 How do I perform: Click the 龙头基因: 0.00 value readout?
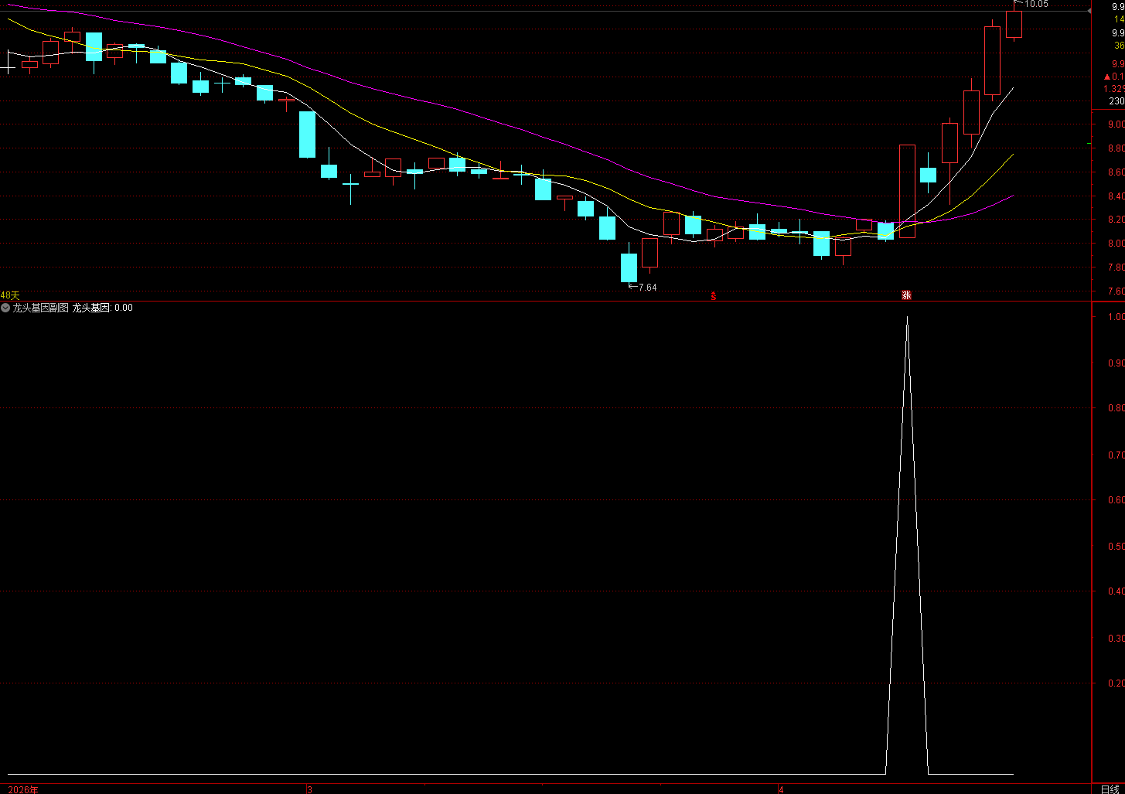(103, 308)
